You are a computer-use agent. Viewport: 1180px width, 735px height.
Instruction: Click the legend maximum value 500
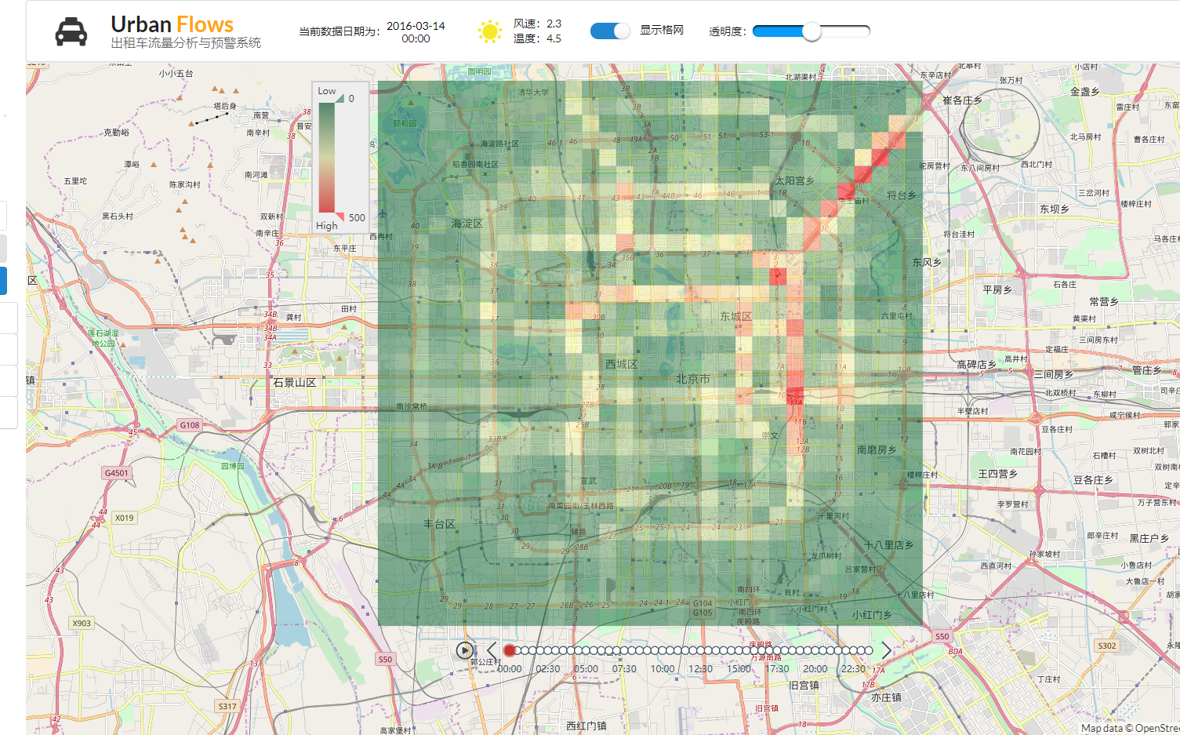pyautogui.click(x=357, y=218)
